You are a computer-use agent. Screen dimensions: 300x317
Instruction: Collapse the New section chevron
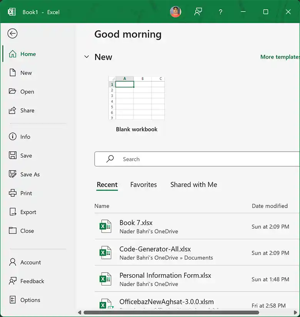87,57
